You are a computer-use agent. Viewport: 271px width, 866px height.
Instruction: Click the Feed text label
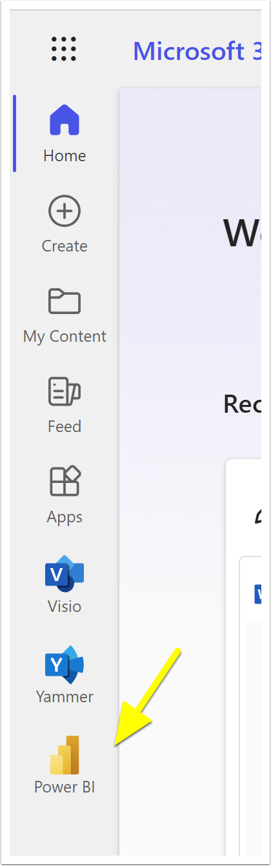[65, 426]
